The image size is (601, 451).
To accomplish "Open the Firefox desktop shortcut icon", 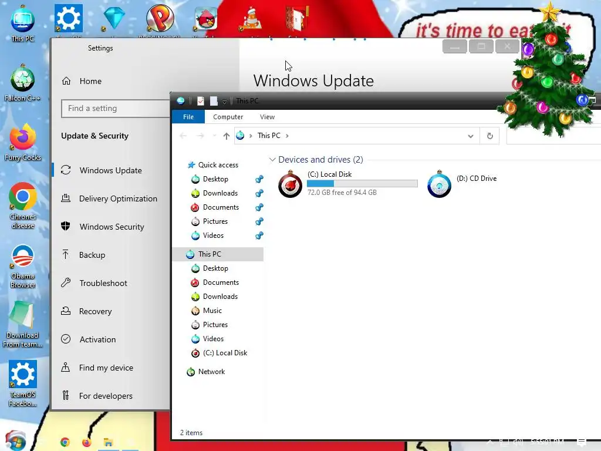I will point(22,142).
